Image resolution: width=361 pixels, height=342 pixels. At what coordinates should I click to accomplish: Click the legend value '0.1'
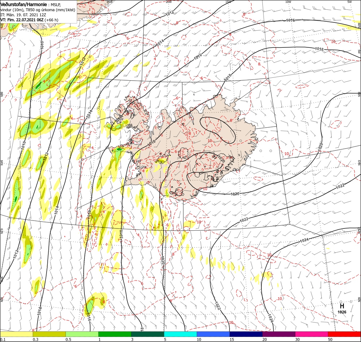click(3, 339)
